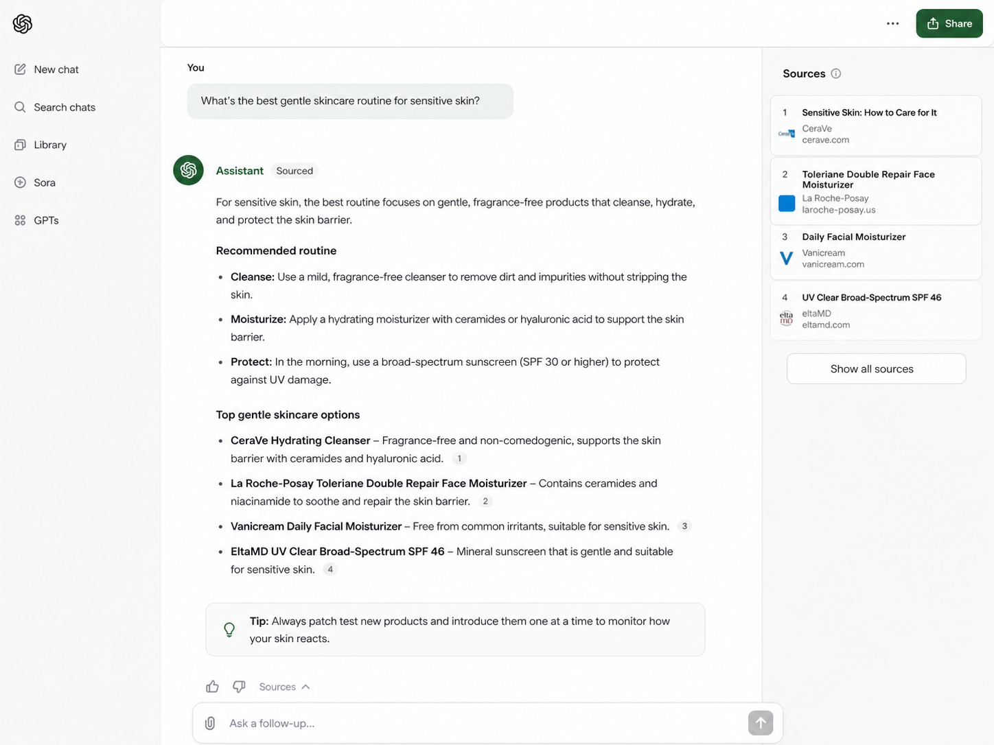Click the EltaMD favicon in sources
Viewport: 994px width, 745px height.
(x=787, y=318)
